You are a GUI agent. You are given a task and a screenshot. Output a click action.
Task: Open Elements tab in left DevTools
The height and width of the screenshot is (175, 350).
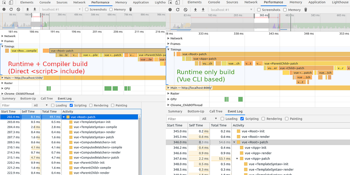27,2
